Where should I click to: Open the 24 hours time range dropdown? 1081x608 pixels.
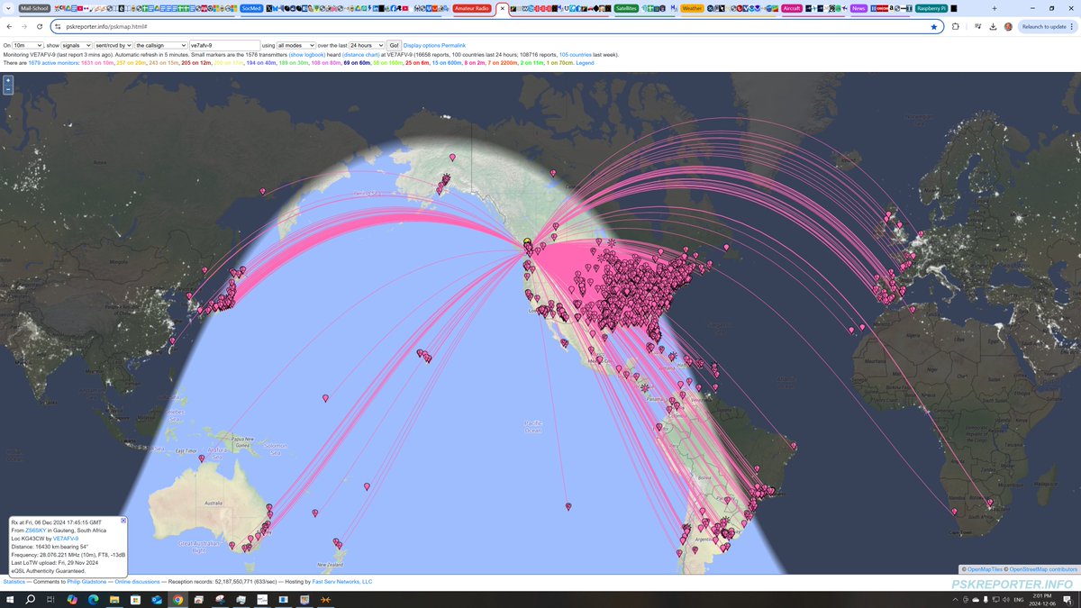pos(367,45)
